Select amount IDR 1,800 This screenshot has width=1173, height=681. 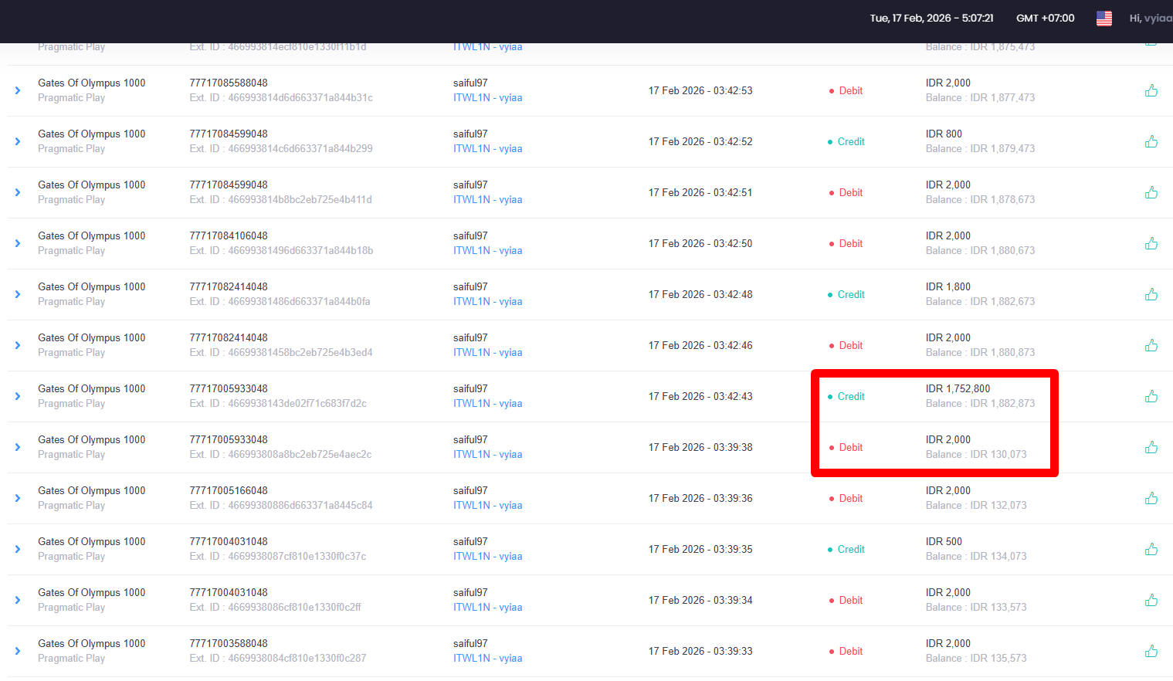click(x=948, y=286)
